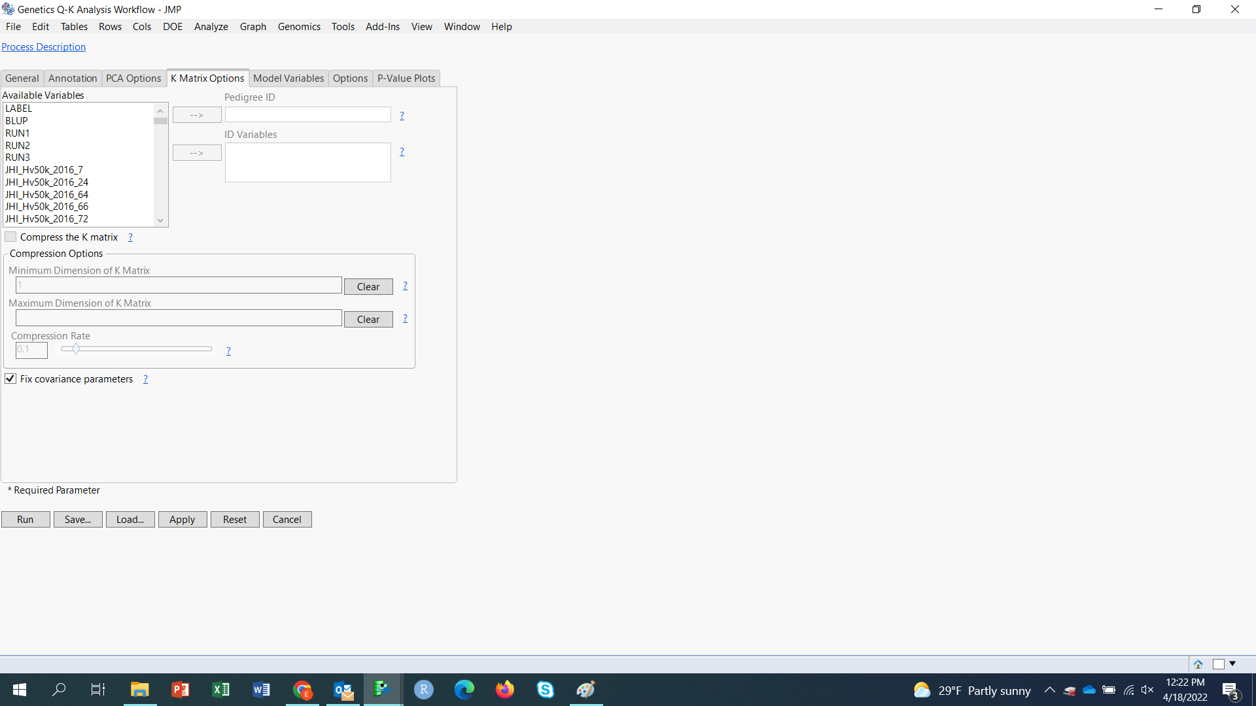Image resolution: width=1256 pixels, height=706 pixels.
Task: Click the Reset button
Action: tap(235, 519)
